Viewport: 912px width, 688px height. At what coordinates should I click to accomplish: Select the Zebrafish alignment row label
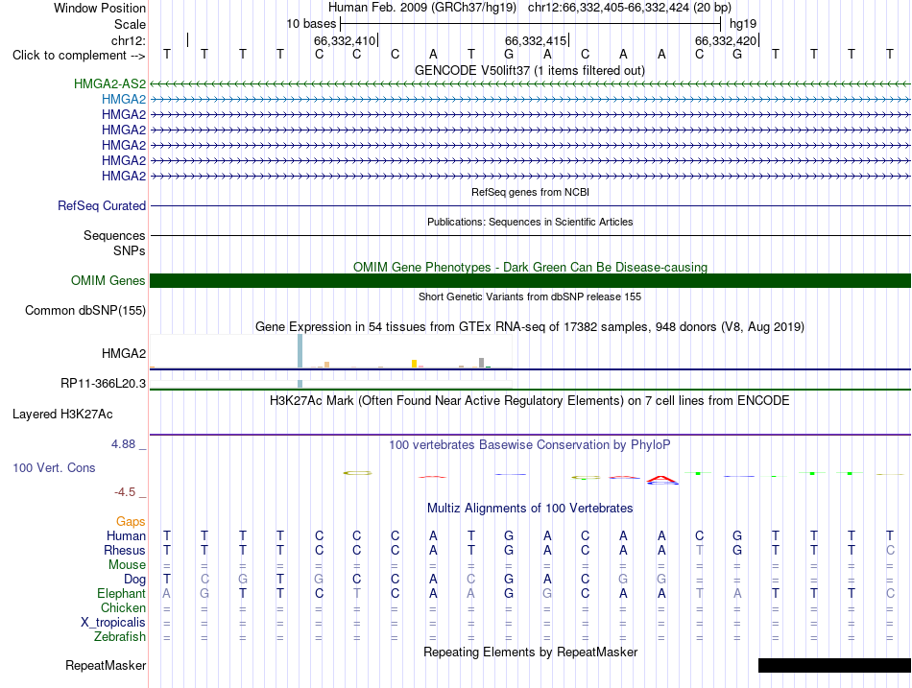click(x=120, y=637)
